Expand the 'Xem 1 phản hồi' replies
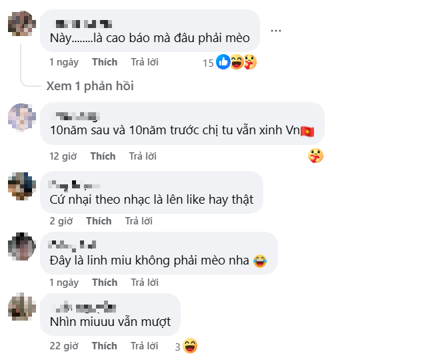The width and height of the screenshot is (422, 356). tap(90, 86)
